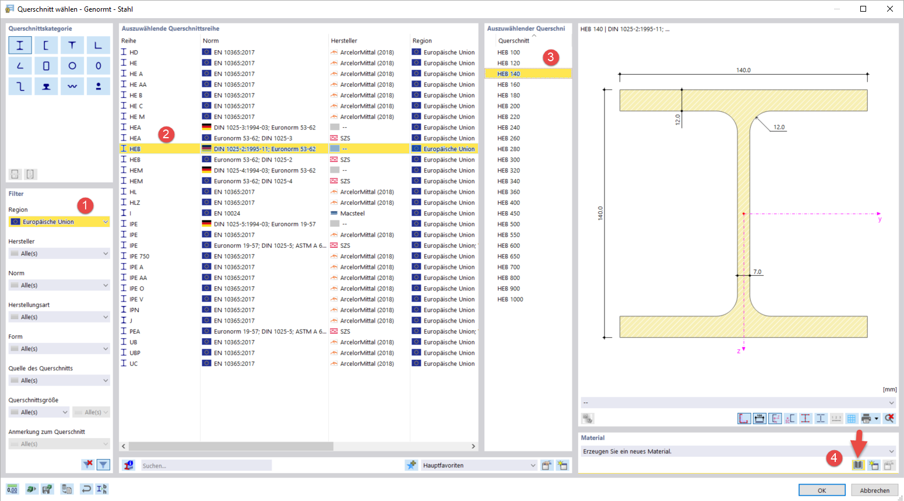The image size is (904, 501).
Task: Click the printer icon in preview toolbar
Action: coord(866,418)
